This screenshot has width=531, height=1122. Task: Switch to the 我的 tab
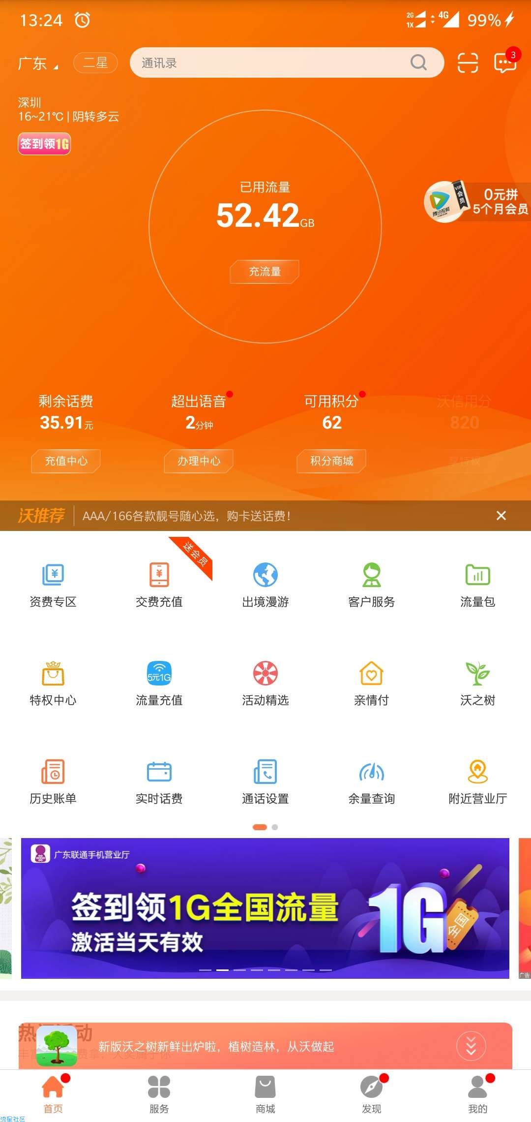click(x=478, y=1094)
